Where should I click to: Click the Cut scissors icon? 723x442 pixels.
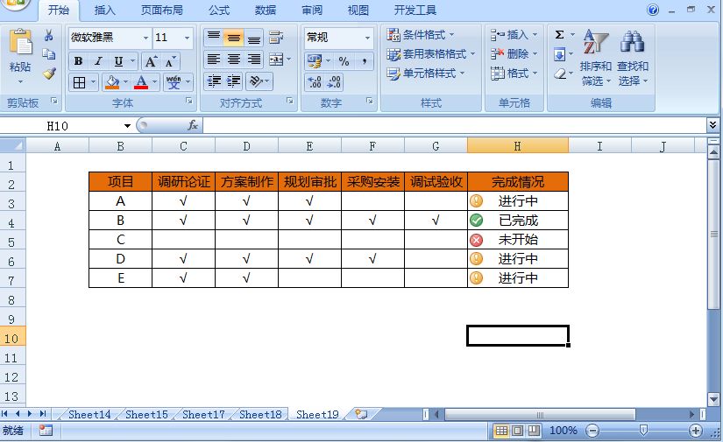[x=48, y=36]
